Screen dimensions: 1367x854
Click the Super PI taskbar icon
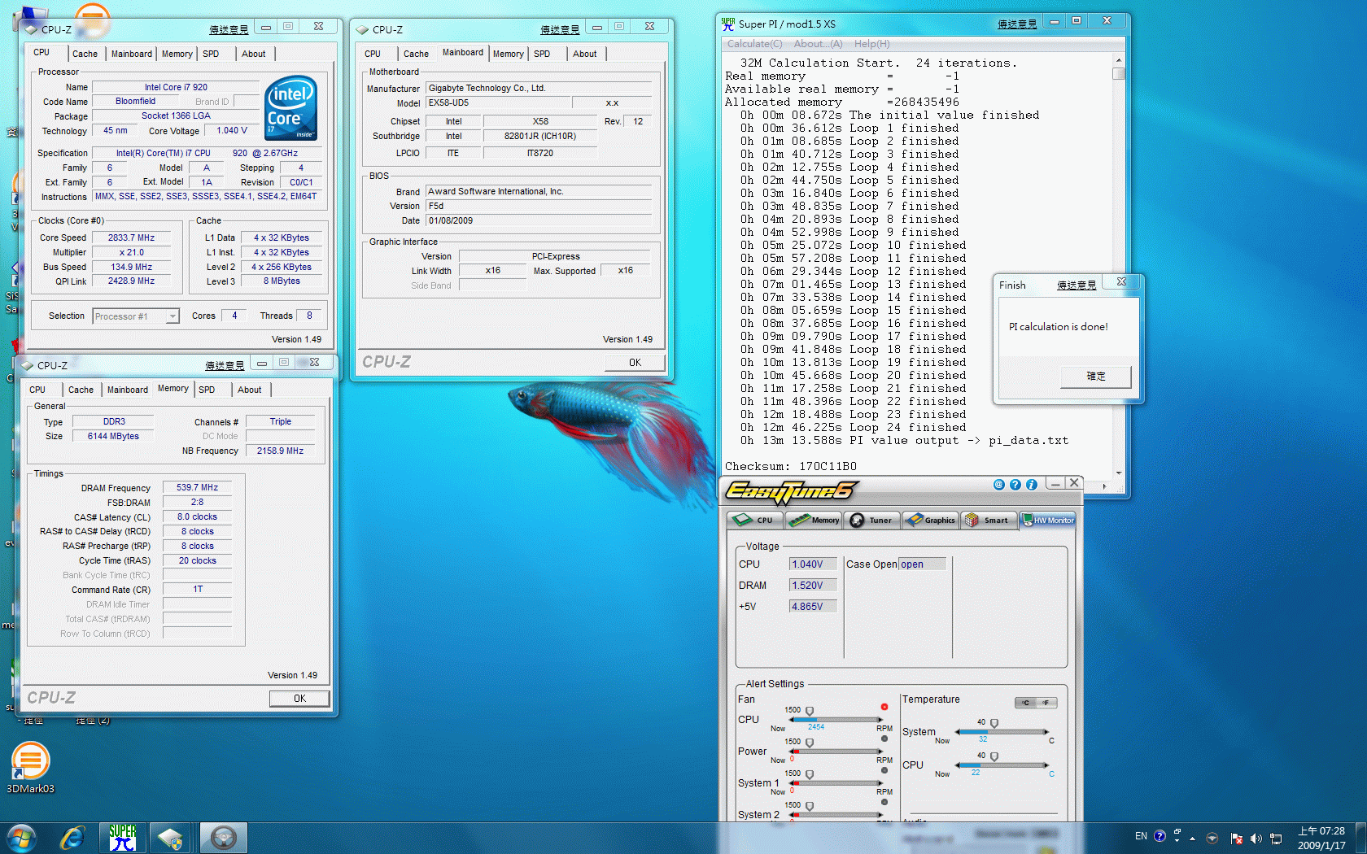(123, 837)
